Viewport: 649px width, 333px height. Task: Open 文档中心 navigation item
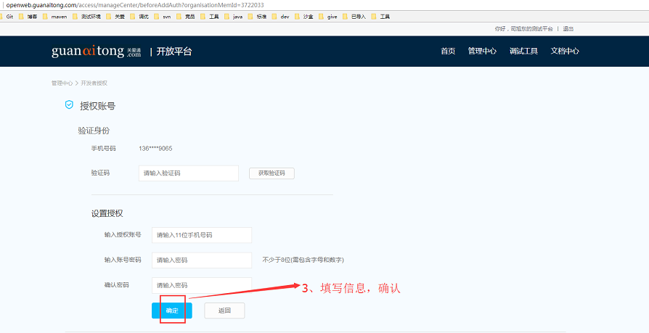(x=565, y=52)
